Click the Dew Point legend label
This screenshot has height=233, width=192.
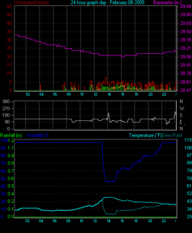tap(172, 135)
